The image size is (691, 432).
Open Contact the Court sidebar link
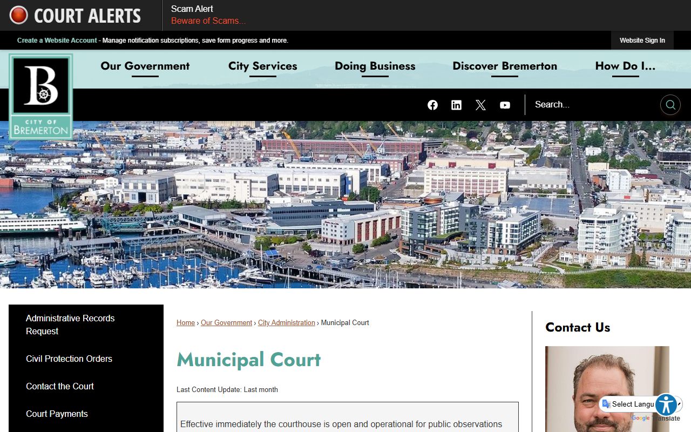60,386
